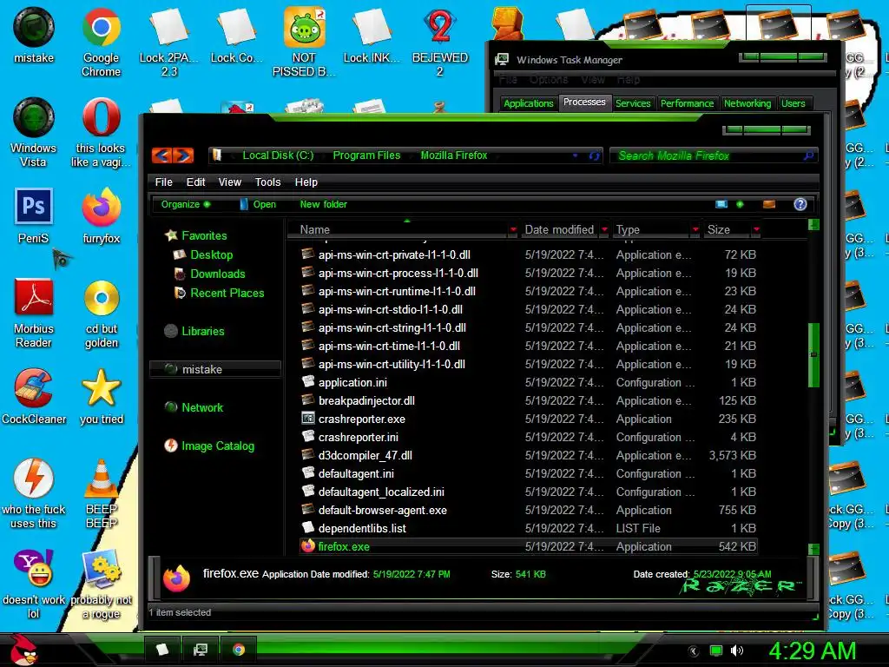889x667 pixels.
Task: Switch to Users tab in Task Manager
Action: pos(794,103)
